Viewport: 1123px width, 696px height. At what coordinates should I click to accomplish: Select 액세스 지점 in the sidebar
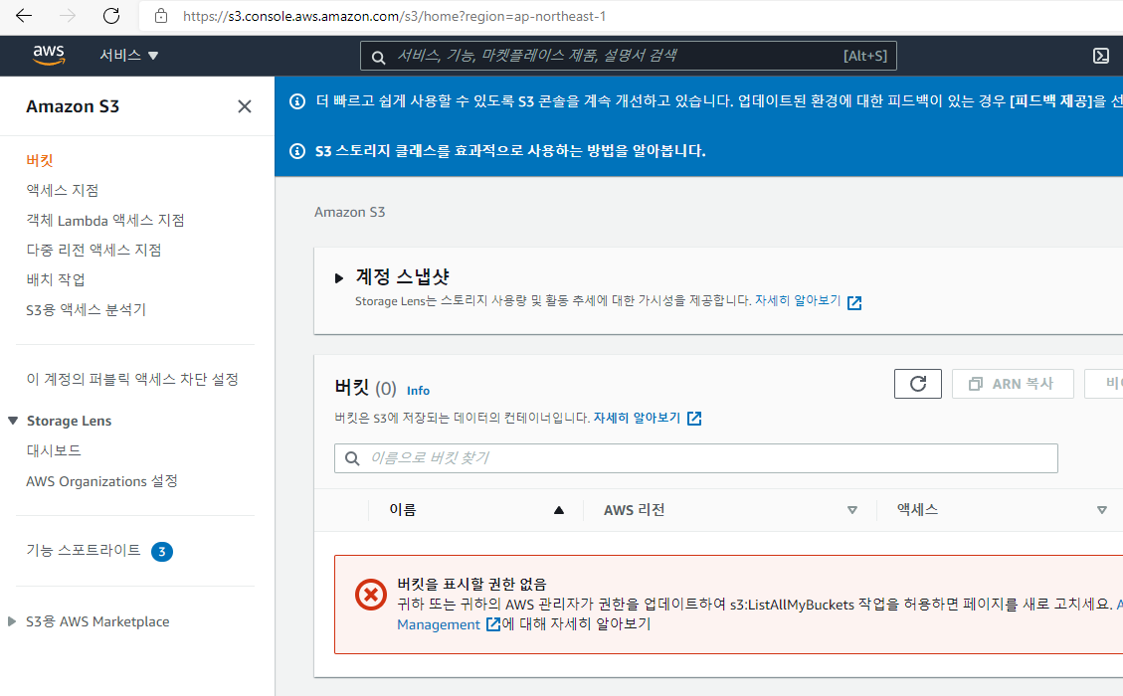click(63, 190)
